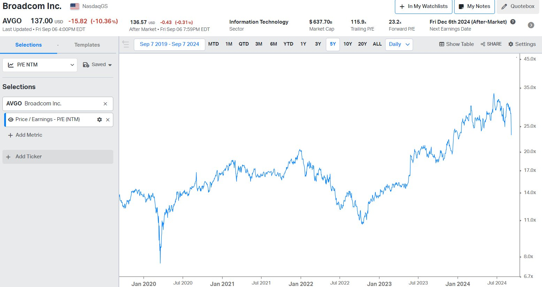This screenshot has width=542, height=287.
Task: Click the 115.9x Trailing P/E value
Action: [358, 22]
